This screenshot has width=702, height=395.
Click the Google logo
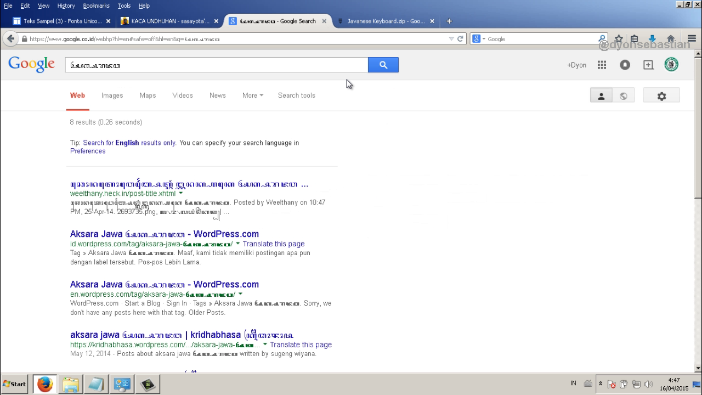coord(31,64)
